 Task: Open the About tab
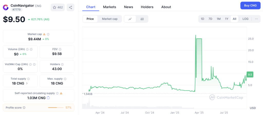(x=166, y=7)
